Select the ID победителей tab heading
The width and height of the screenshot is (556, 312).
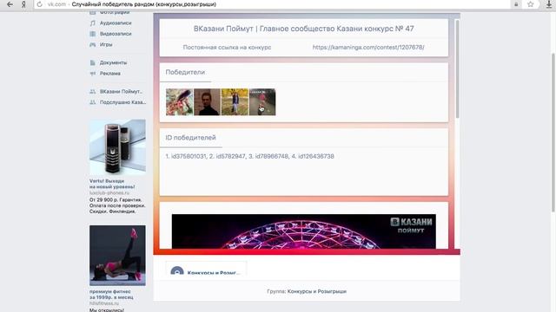190,138
